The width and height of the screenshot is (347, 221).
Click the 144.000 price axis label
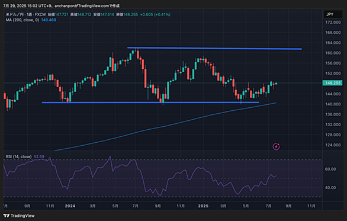pyautogui.click(x=333, y=94)
